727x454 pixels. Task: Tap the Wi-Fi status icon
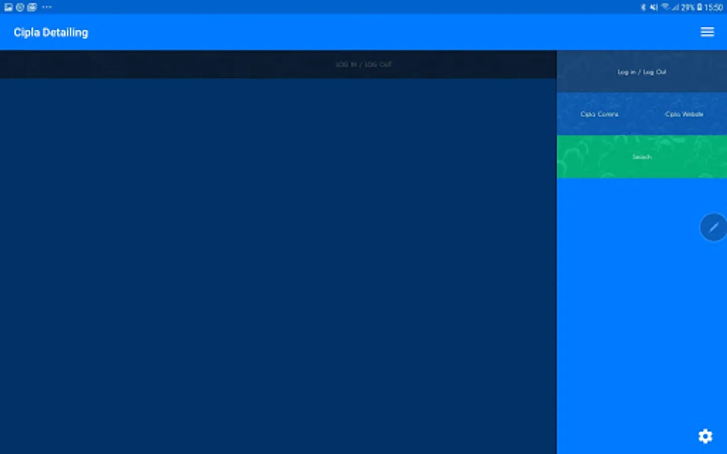tap(665, 7)
